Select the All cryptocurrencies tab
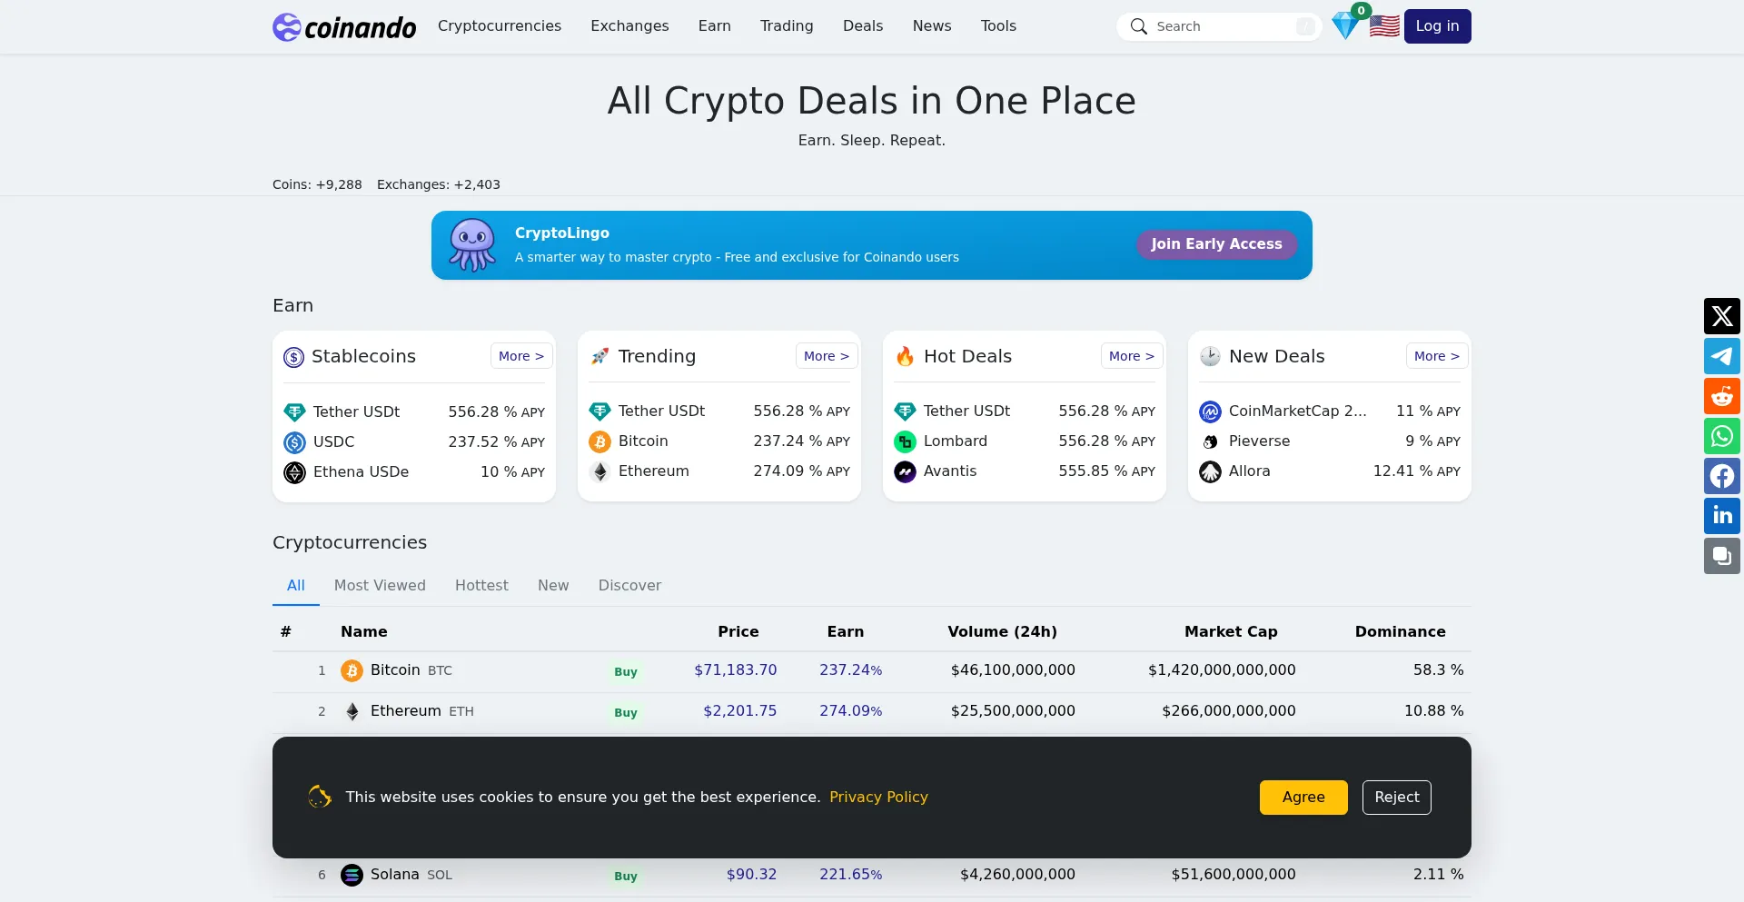 coord(296,586)
